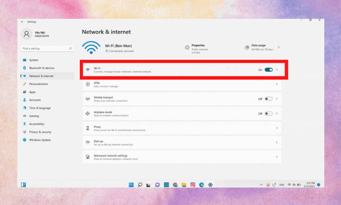Screen dimensions: 341x205
Task: Expand the Advanced network settings chevron
Action: [x=277, y=157]
